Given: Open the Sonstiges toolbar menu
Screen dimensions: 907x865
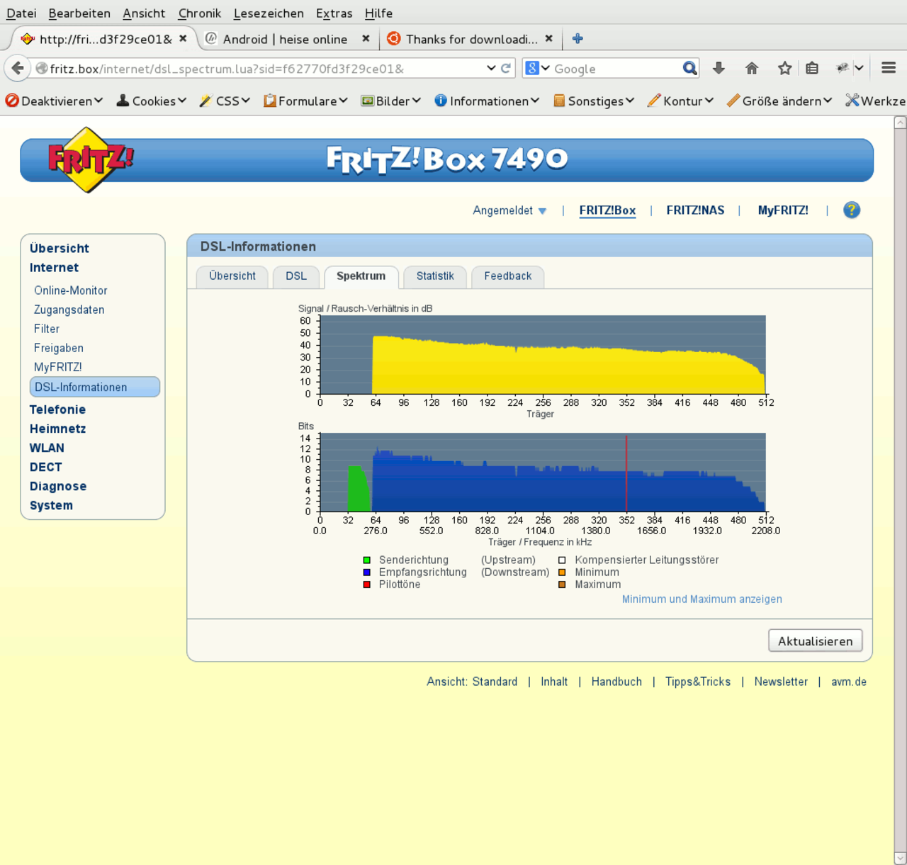Looking at the screenshot, I should pyautogui.click(x=594, y=101).
